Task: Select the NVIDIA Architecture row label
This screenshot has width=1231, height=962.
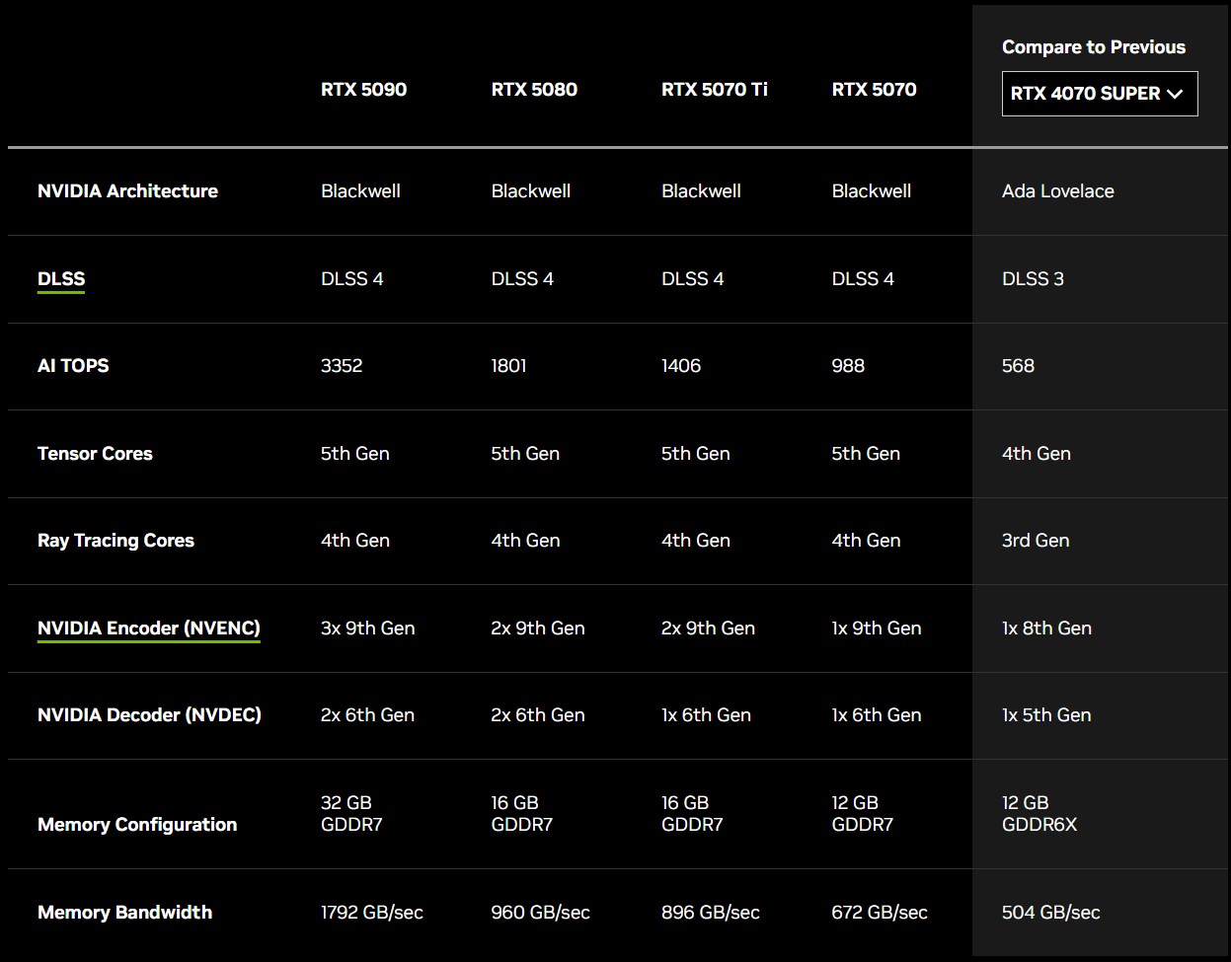Action: click(x=127, y=191)
